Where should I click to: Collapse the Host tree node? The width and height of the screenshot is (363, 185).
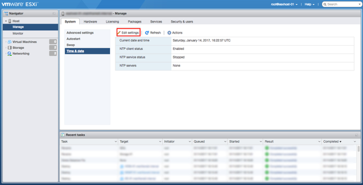point(6,21)
